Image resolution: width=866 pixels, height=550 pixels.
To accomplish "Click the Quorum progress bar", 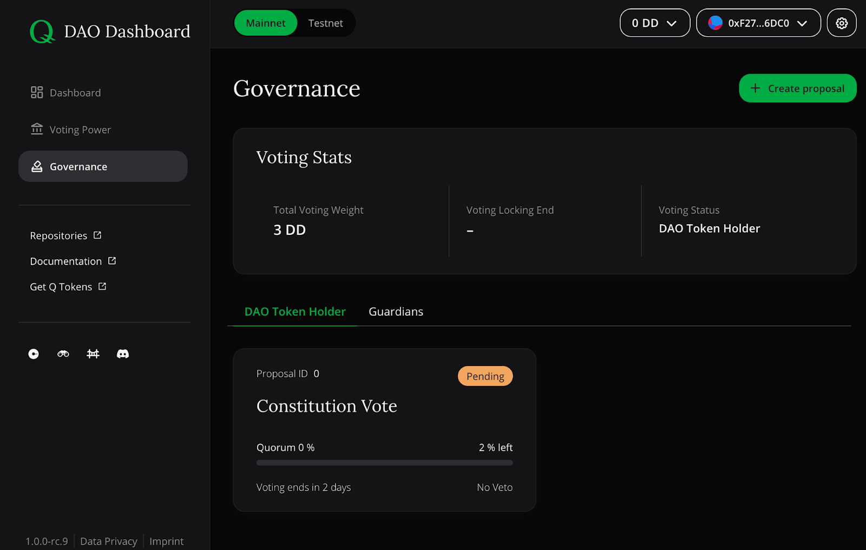I will tap(384, 462).
